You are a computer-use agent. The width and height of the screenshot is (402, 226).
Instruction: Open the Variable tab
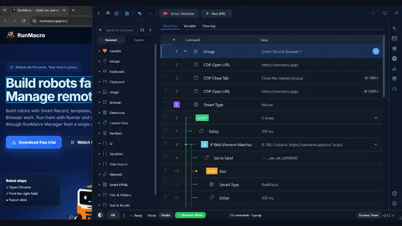190,26
